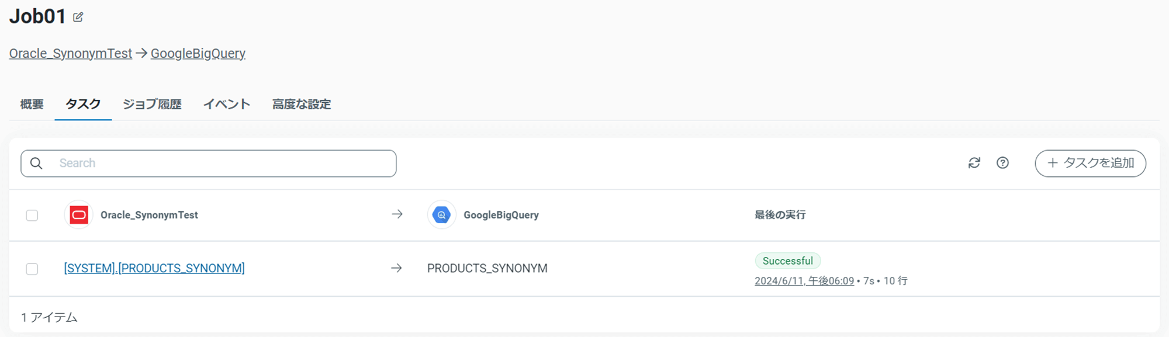
Task: Follow the GoogleBigQuery destination link
Action: [x=198, y=54]
